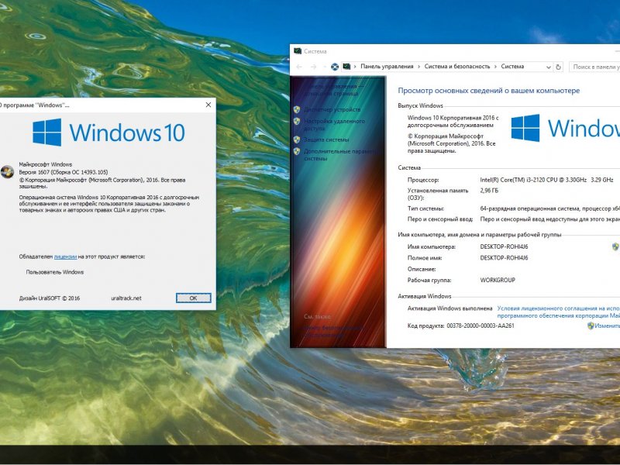
Task: Click shield icon beside Дополнительные параметры системы
Action: coord(297,151)
